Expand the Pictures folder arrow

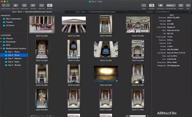pyautogui.click(x=1, y=38)
